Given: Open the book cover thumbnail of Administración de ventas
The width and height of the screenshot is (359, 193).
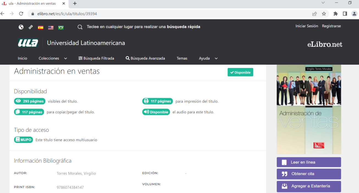Looking at the screenshot, I should pos(309,109).
